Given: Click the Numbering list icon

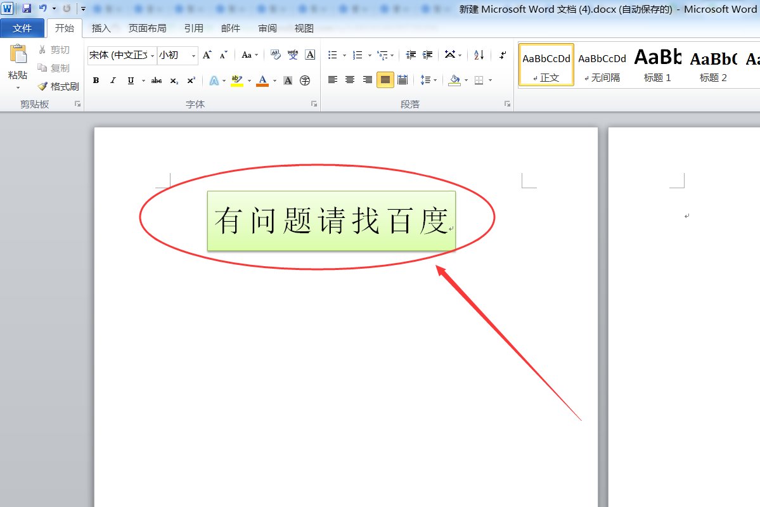Looking at the screenshot, I should click(357, 55).
